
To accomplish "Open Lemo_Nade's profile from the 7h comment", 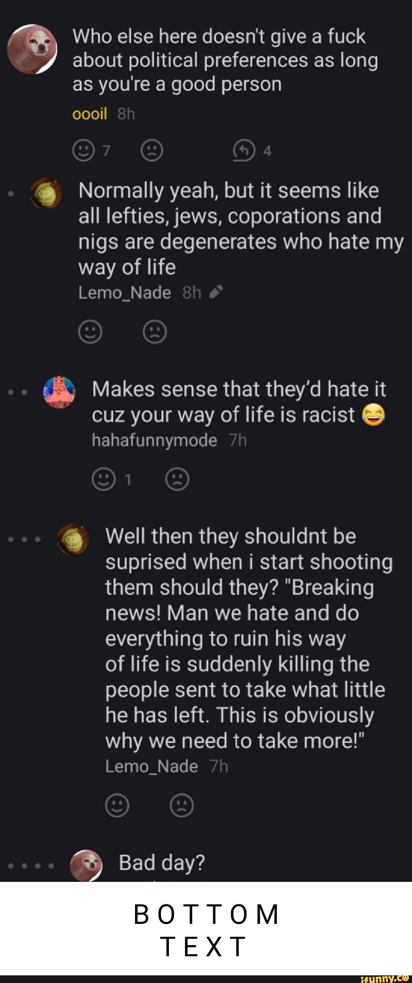I will click(x=151, y=766).
